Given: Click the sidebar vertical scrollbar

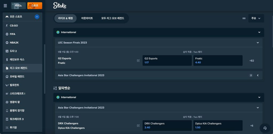Looking at the screenshot, I should click(45, 69).
